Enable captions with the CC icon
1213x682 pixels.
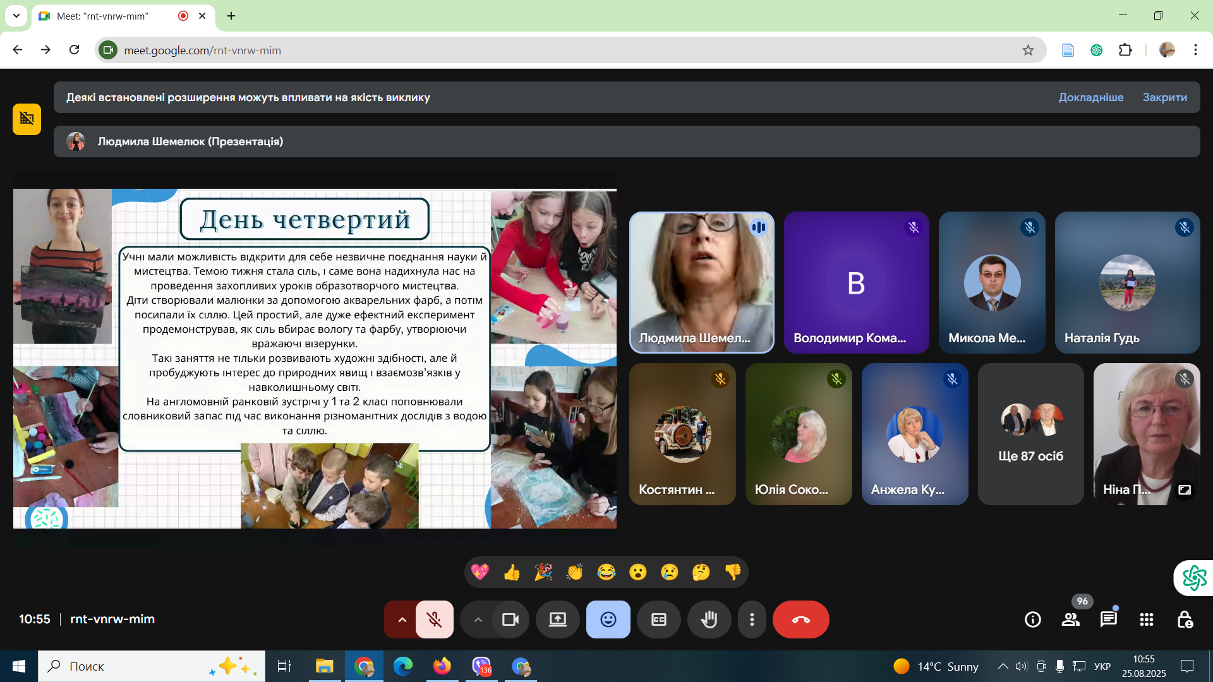tap(659, 619)
